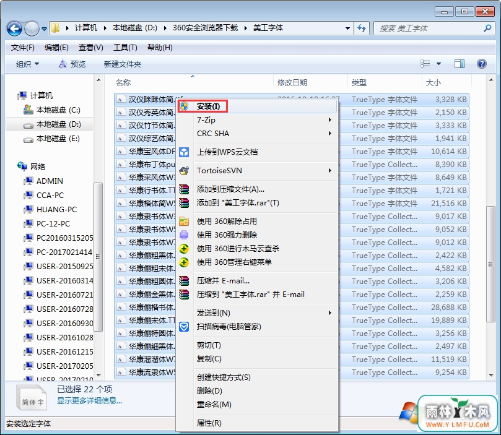The image size is (501, 435).
Task: Click the 360管理右键菜单 green icon
Action: coord(184,262)
